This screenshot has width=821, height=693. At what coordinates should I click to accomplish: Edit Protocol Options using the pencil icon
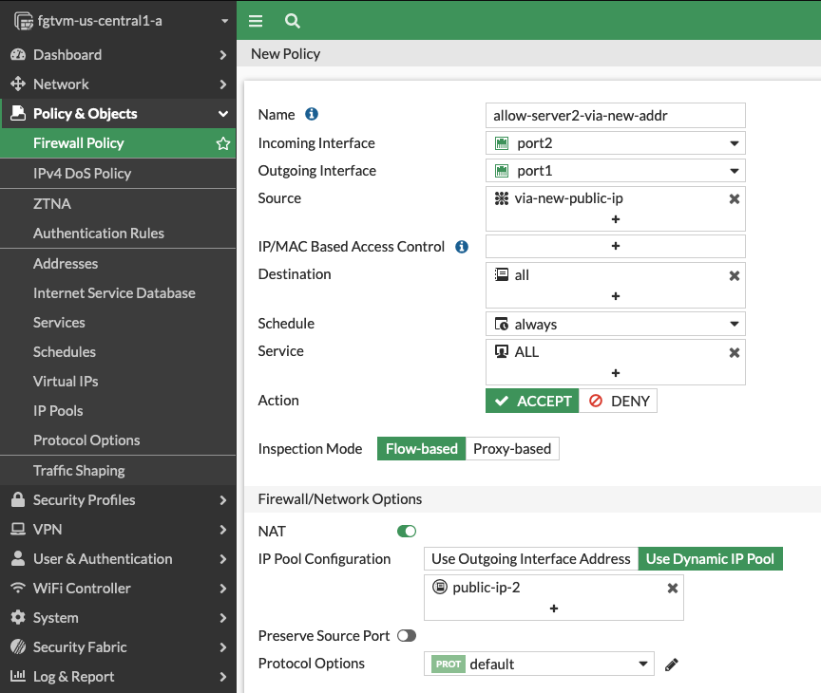(x=671, y=664)
